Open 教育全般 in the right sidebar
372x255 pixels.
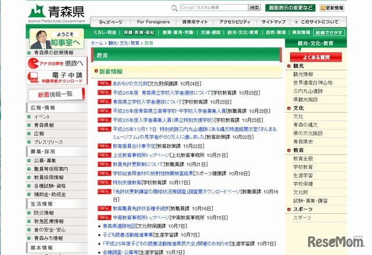click(x=303, y=159)
